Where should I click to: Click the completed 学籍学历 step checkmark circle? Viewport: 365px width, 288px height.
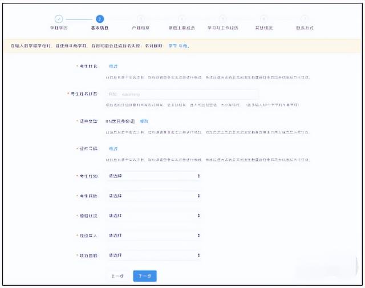click(59, 19)
